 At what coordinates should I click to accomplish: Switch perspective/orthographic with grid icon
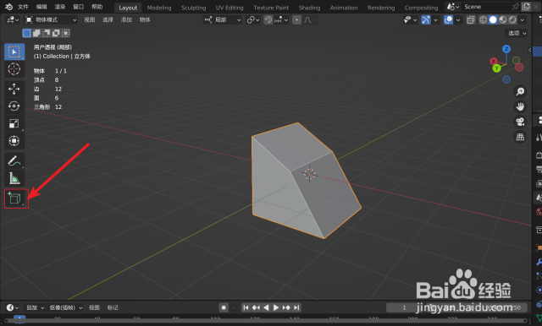tap(520, 137)
